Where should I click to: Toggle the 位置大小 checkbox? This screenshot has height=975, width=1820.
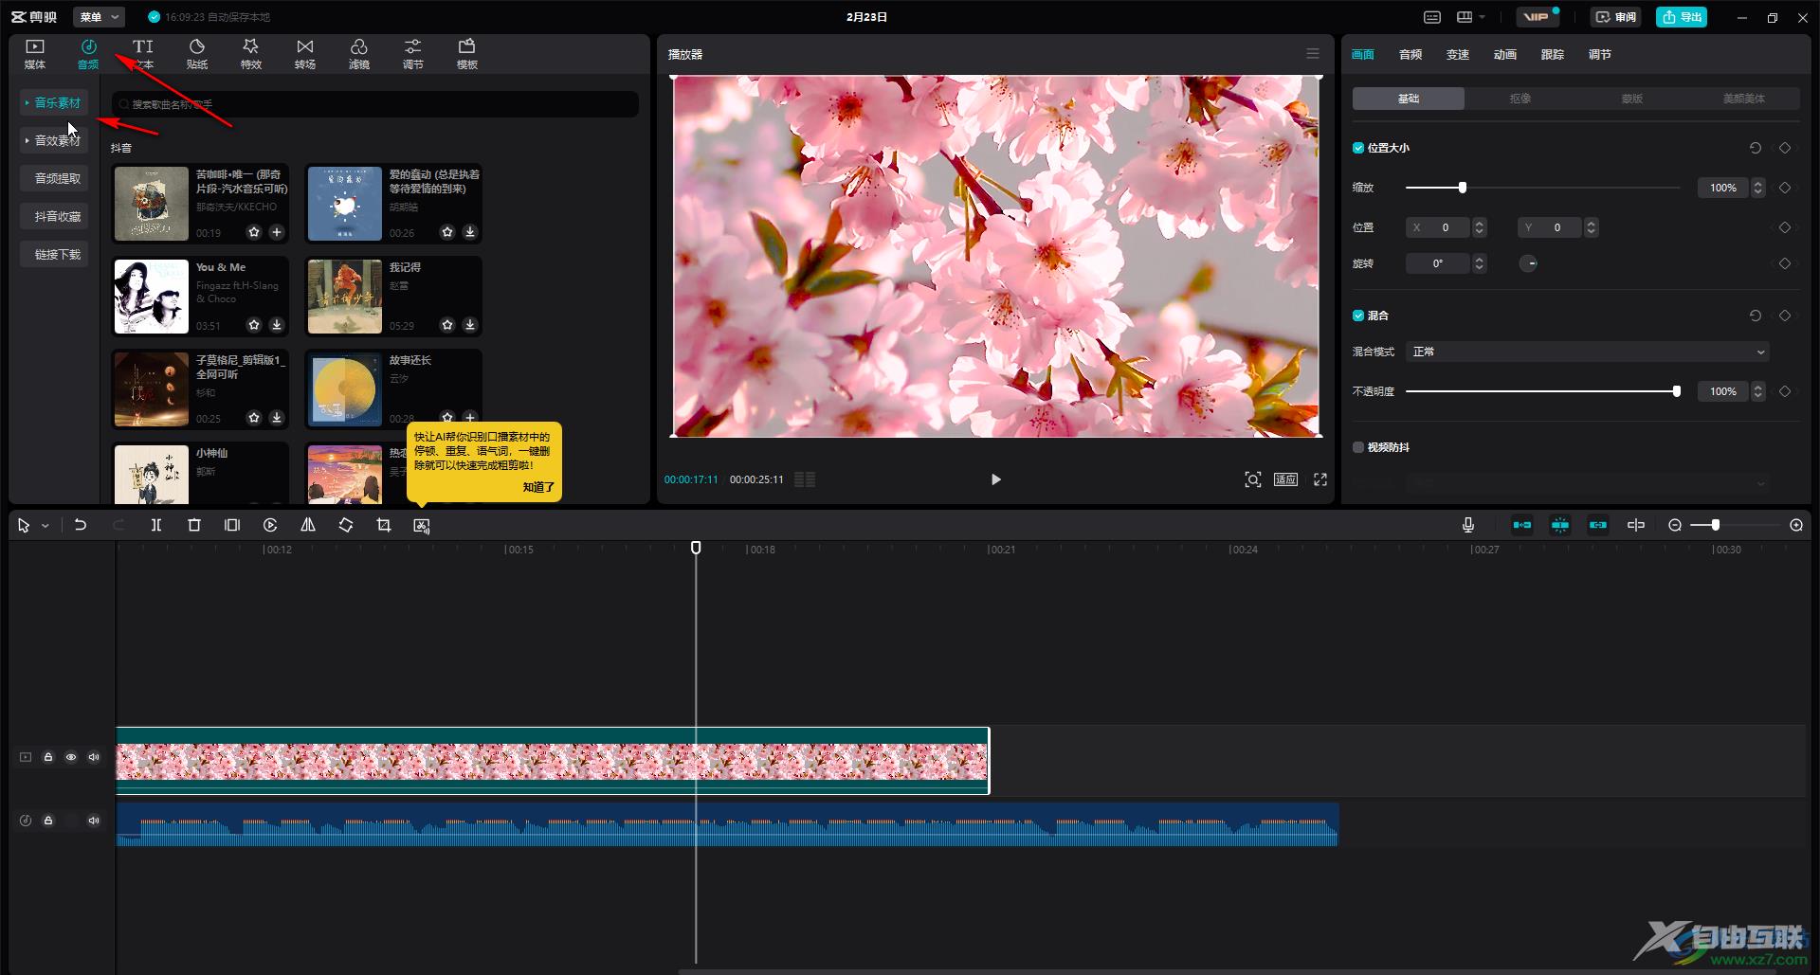1358,148
